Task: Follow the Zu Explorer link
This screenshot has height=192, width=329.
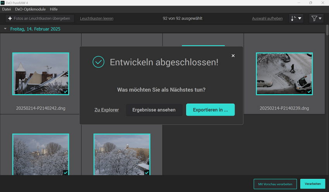Action: tap(106, 110)
